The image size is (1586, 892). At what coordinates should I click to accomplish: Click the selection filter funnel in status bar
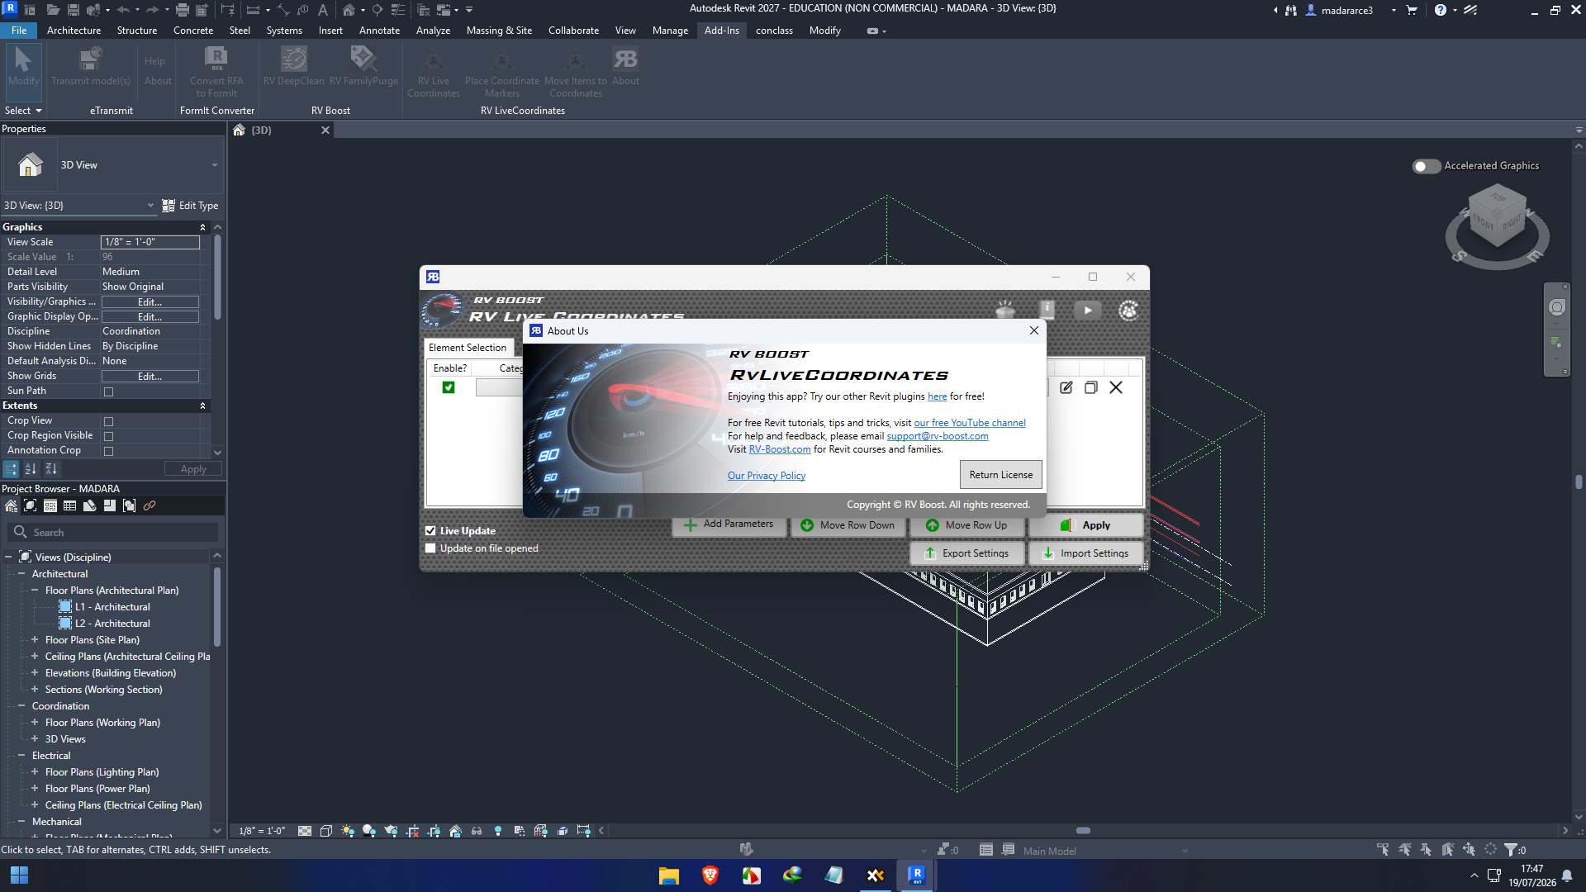(1511, 850)
